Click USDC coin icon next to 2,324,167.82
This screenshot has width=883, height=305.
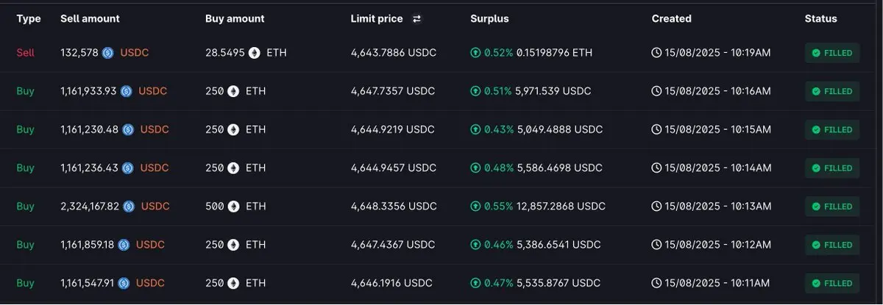point(130,207)
